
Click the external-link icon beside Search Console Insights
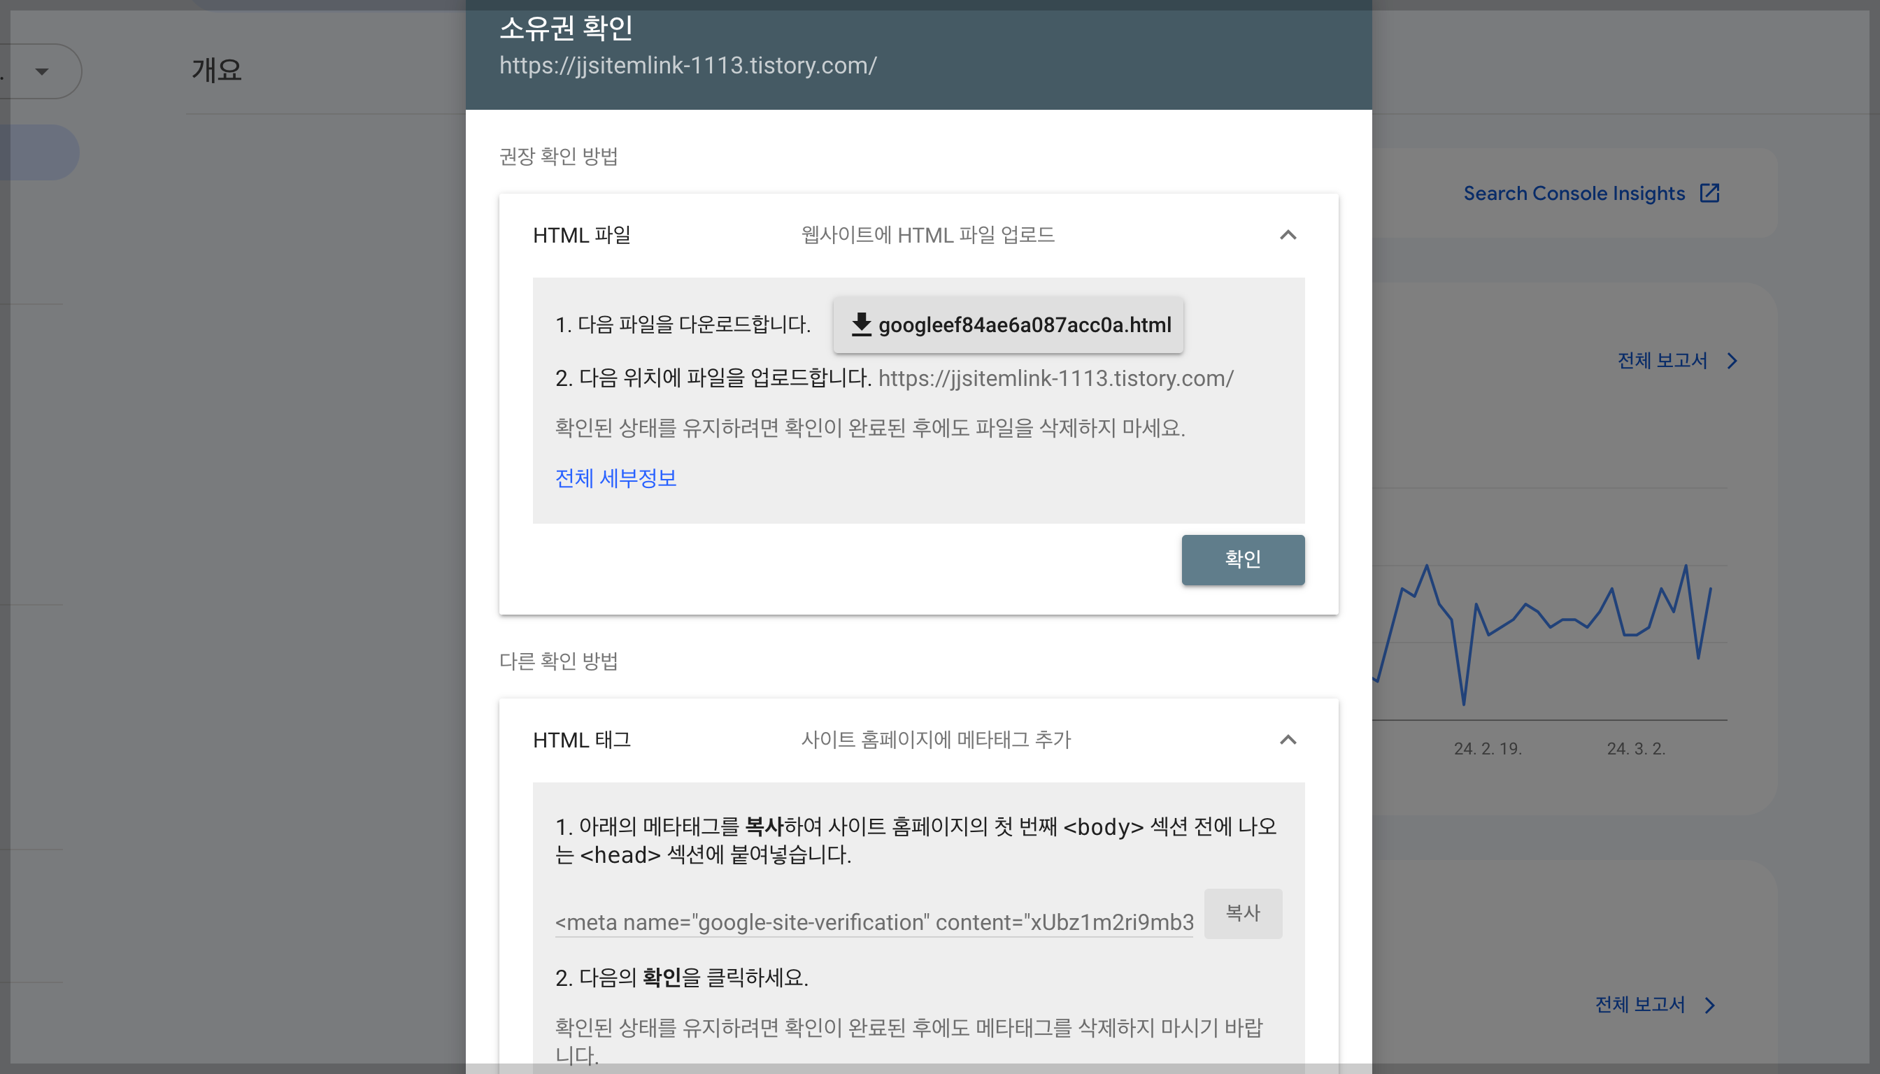[x=1709, y=193]
